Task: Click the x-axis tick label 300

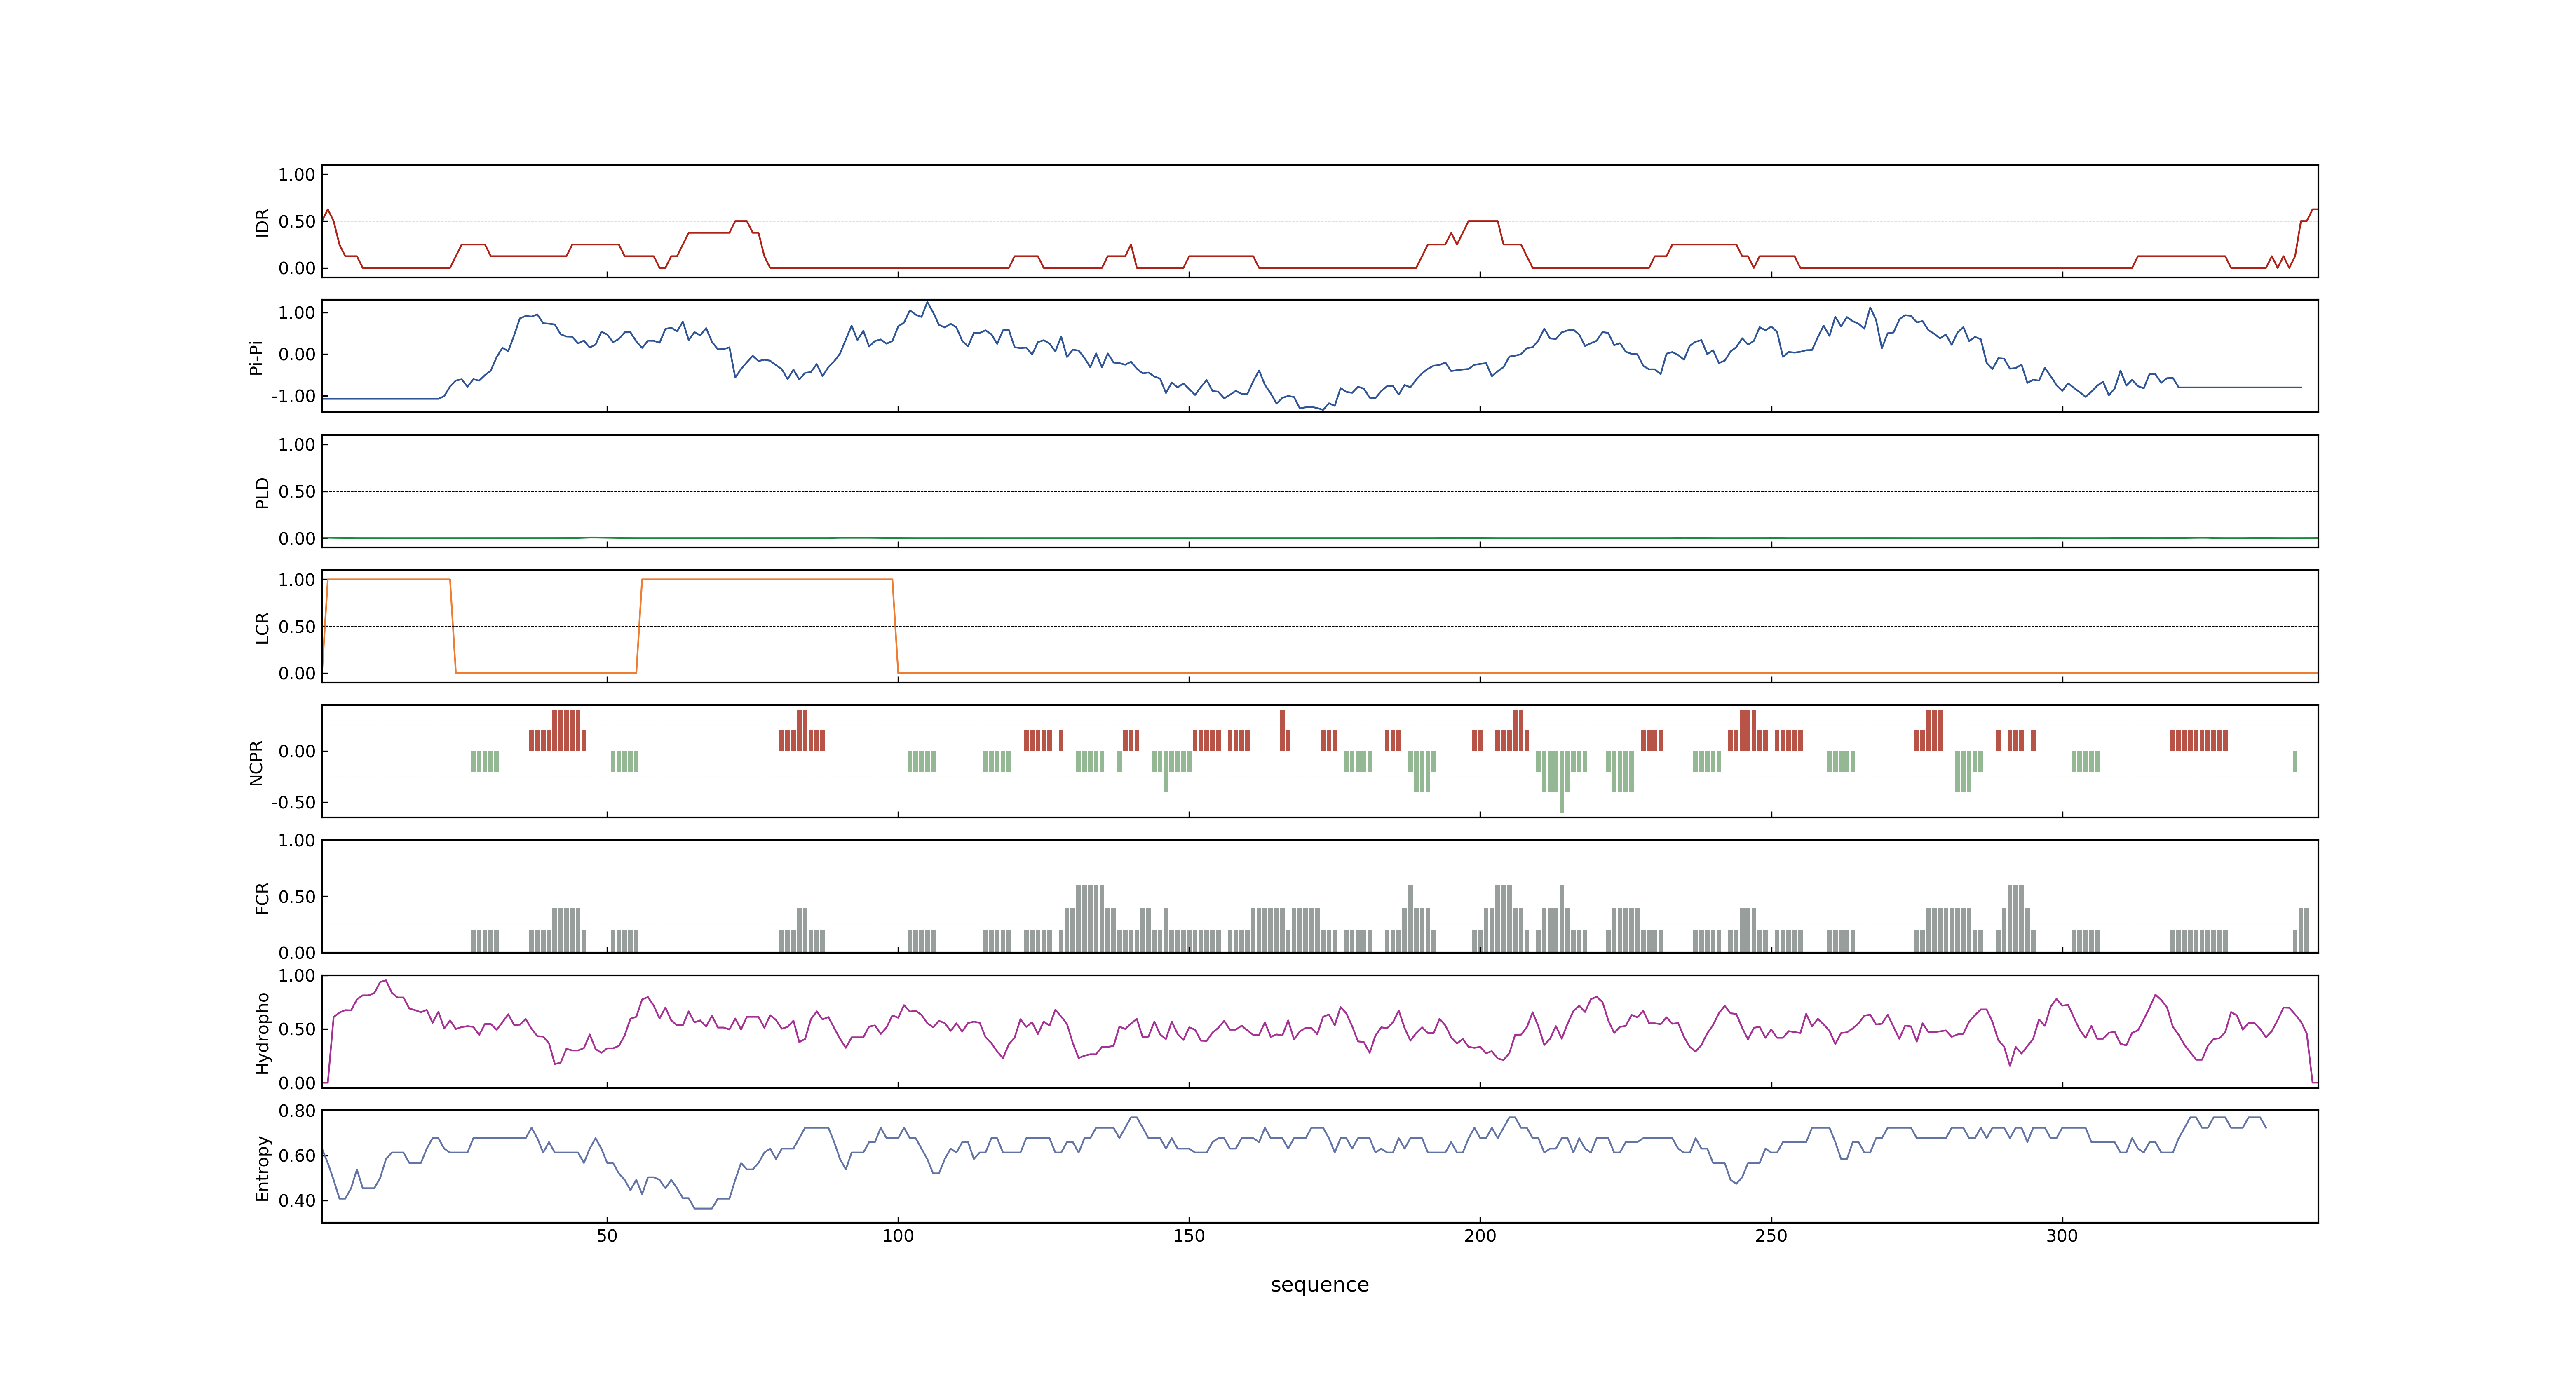Action: [2062, 1236]
